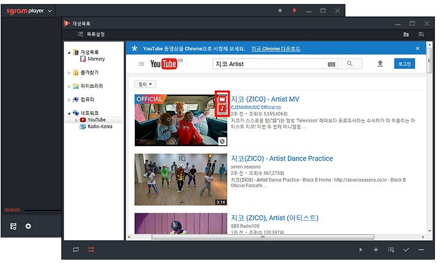Open the 지코 (ZICO) - Artist MV title link
Viewport: 441px width, 263px height.
click(x=265, y=99)
